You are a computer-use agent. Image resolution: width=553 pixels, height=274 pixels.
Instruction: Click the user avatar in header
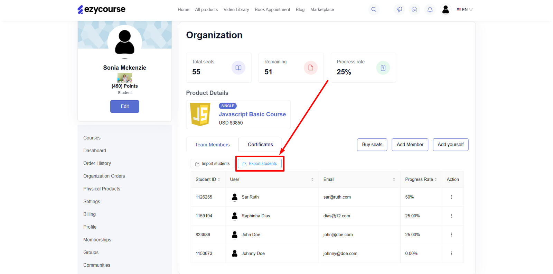(446, 10)
